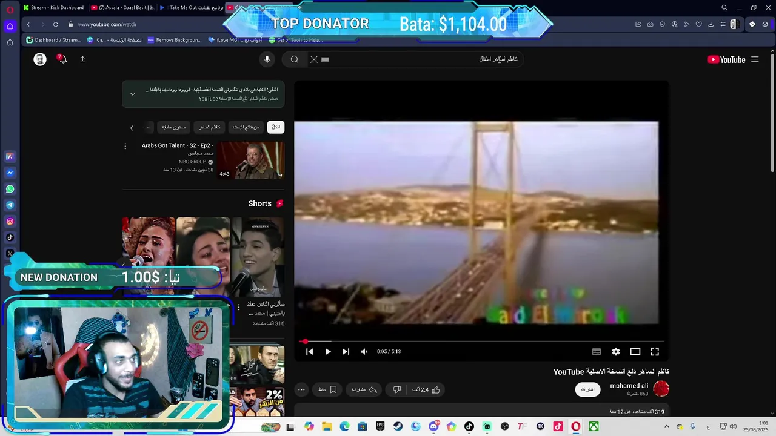Save the video with bookmark button
The height and width of the screenshot is (436, 776).
(x=328, y=389)
